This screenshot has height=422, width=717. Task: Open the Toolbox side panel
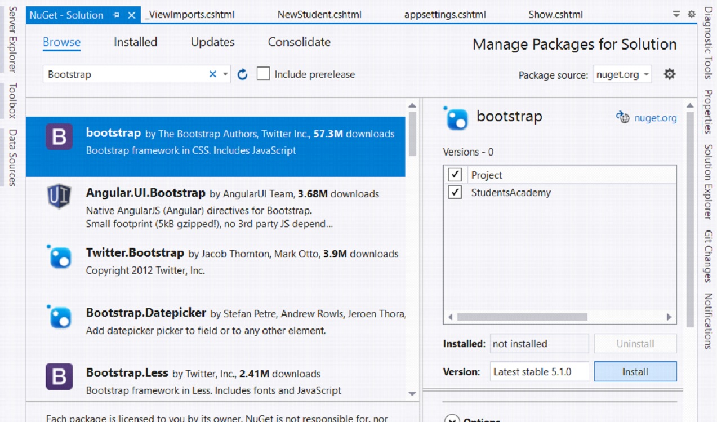point(12,100)
